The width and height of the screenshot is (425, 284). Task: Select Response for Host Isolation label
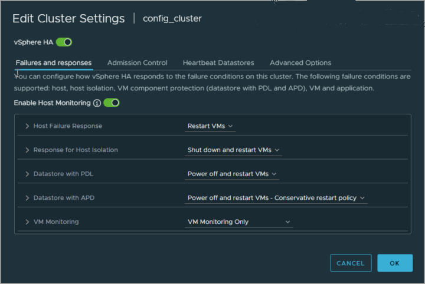pos(76,150)
